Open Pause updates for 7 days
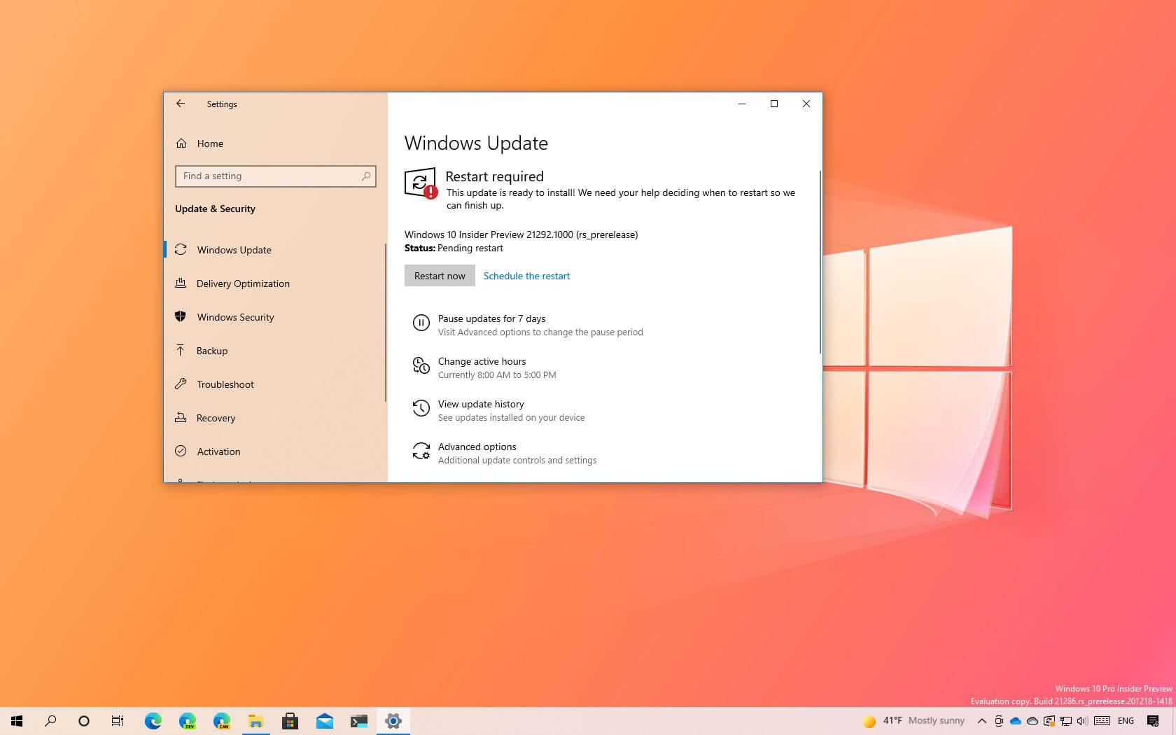 point(491,318)
